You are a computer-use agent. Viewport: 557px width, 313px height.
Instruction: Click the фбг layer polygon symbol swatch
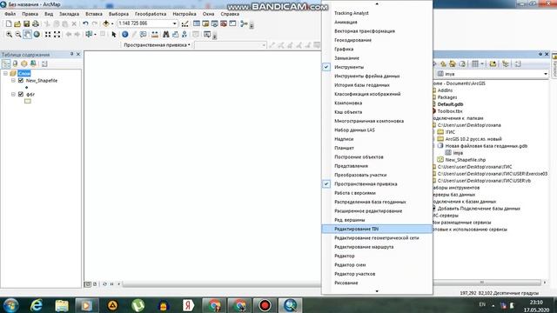[x=28, y=101]
